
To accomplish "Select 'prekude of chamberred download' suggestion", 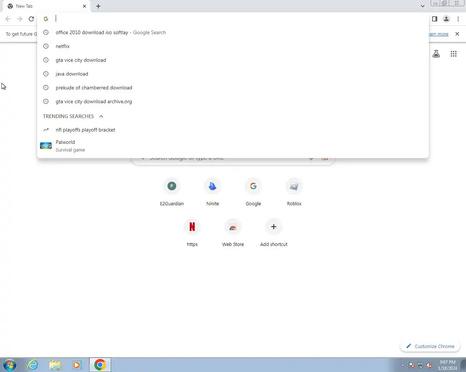I will (233, 88).
